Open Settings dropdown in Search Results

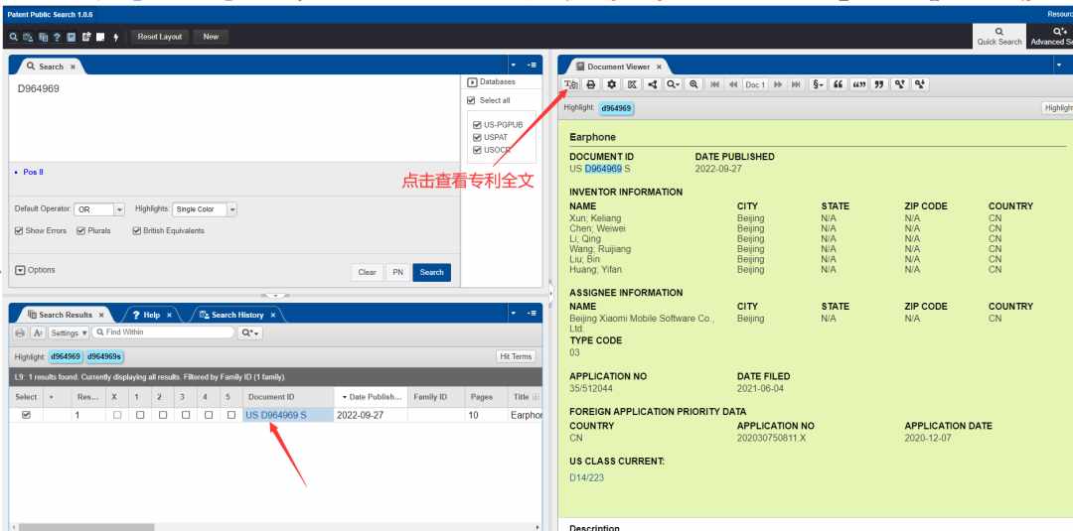(70, 332)
